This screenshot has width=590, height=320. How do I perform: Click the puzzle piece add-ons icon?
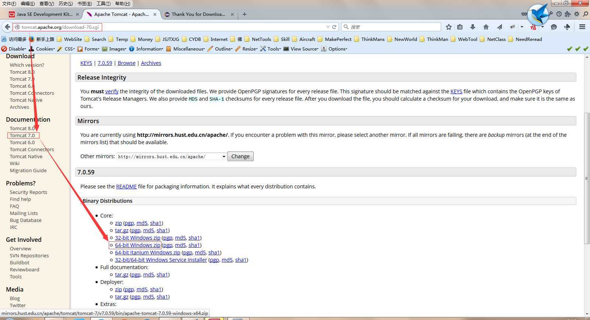tap(568, 14)
